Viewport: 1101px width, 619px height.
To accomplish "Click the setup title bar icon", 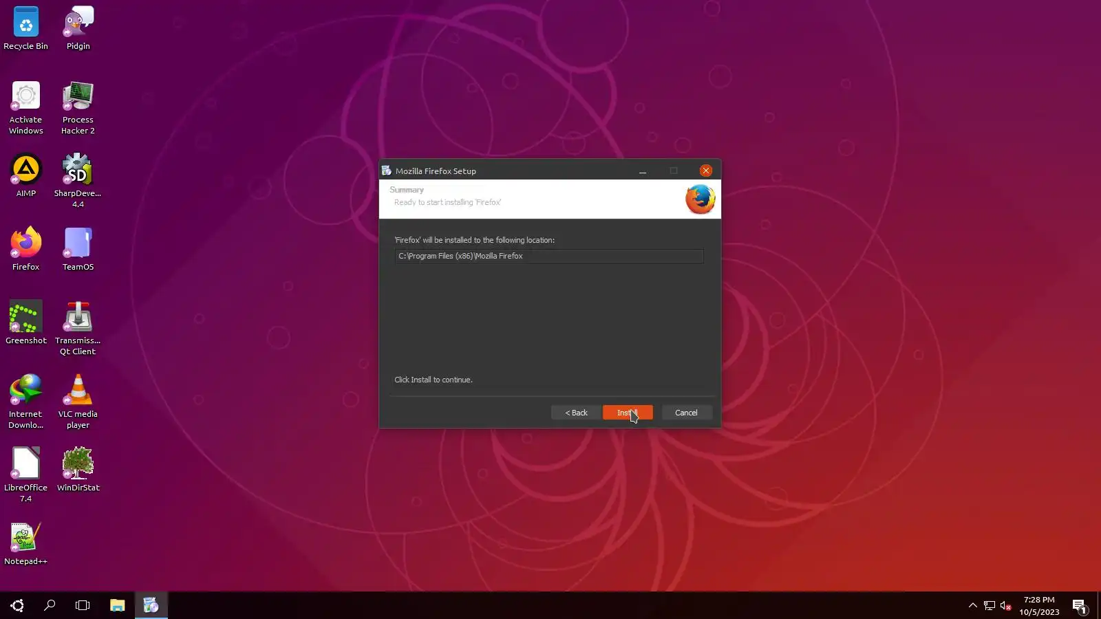I will (x=387, y=171).
